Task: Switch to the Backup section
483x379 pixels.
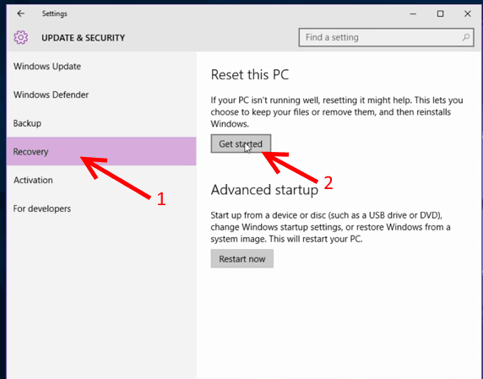Action: [x=27, y=123]
